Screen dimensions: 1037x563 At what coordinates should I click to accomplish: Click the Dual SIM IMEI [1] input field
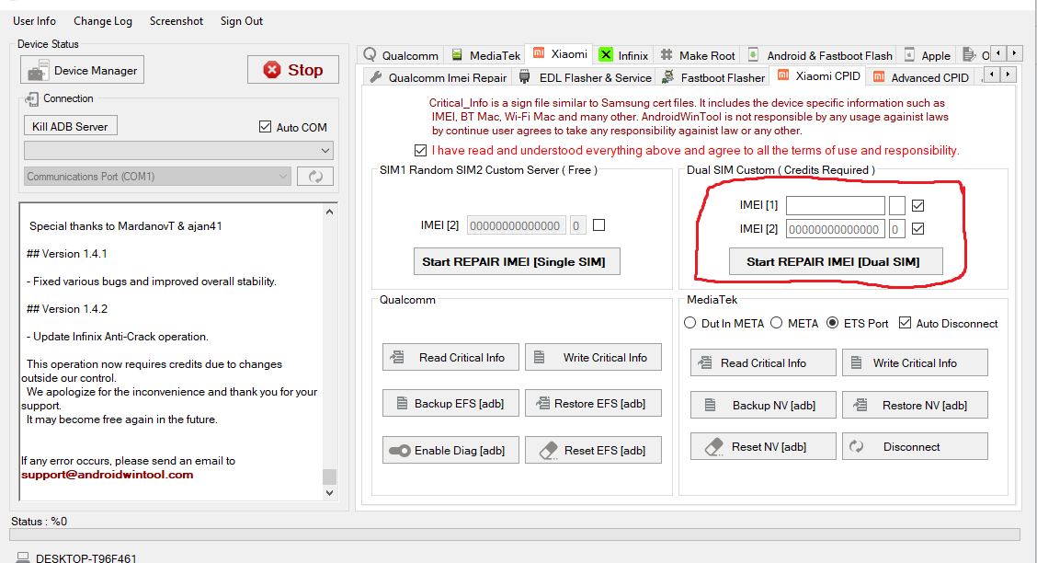click(835, 205)
